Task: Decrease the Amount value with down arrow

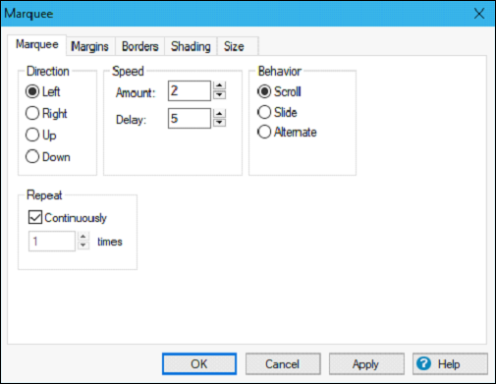Action: (219, 95)
